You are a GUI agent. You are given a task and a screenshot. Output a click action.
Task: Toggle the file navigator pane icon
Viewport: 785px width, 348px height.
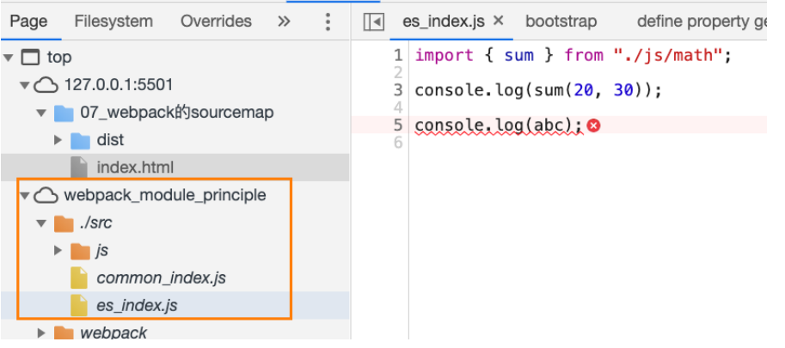coord(373,22)
